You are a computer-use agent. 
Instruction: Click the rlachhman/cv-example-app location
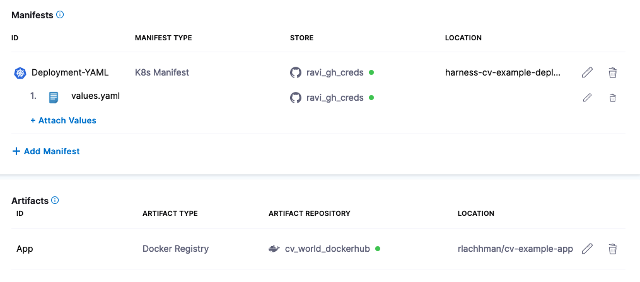point(515,249)
